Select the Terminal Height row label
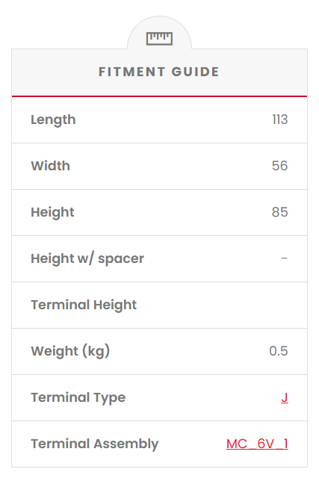Viewport: 319px width, 487px height. [x=84, y=305]
